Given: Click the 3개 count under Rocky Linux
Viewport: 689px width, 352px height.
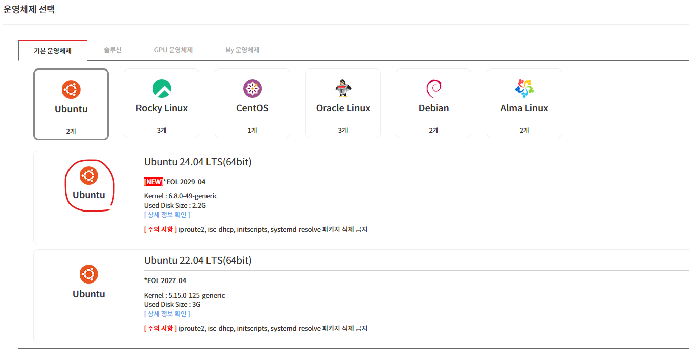Looking at the screenshot, I should coord(162,130).
